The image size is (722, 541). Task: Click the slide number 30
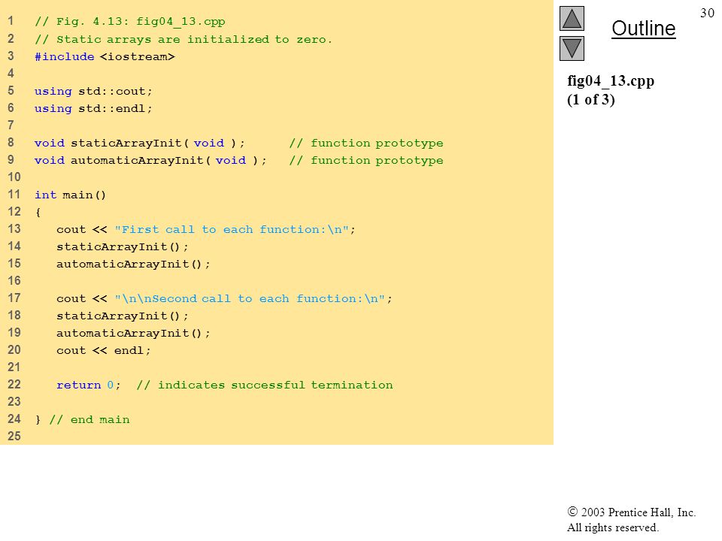707,13
